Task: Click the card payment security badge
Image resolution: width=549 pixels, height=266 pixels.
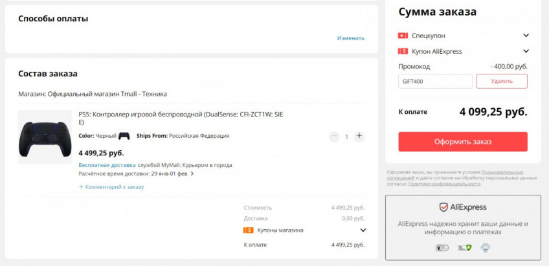Action: 442,247
